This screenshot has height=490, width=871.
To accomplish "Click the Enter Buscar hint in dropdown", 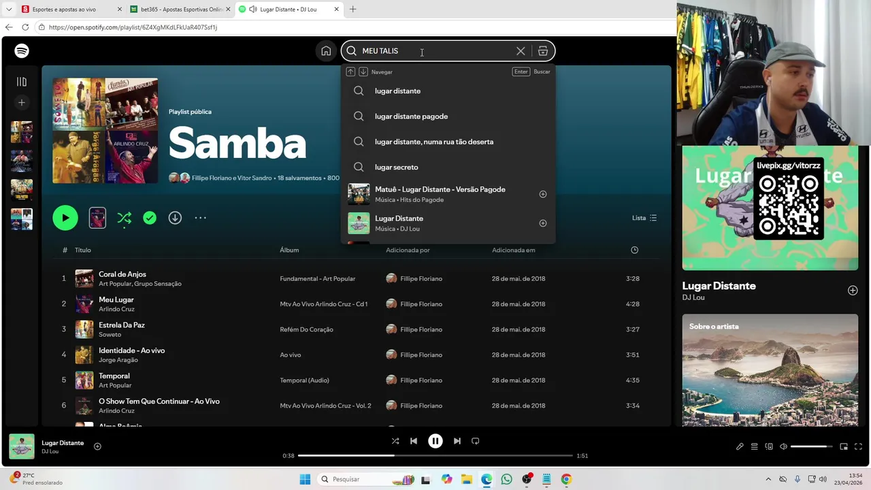I will (531, 71).
